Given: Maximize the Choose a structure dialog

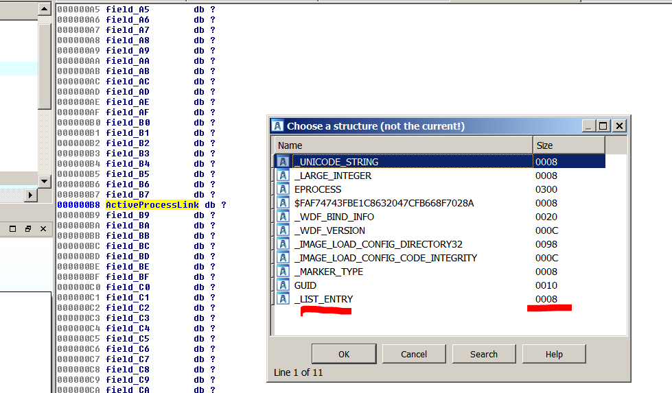Looking at the screenshot, I should 603,126.
